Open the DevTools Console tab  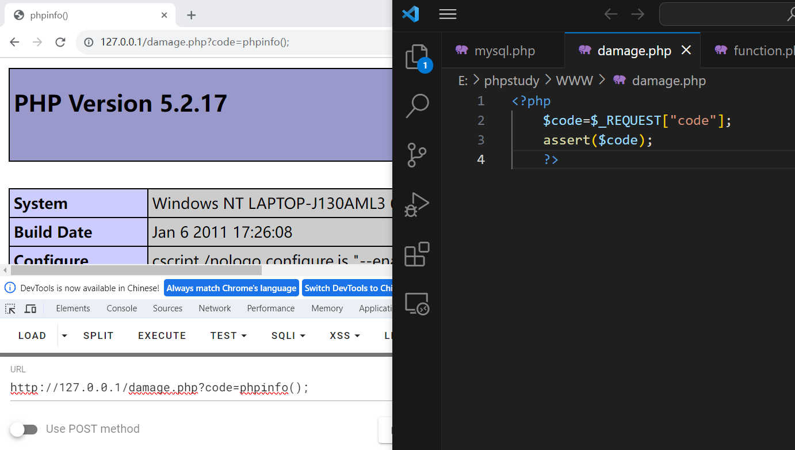pyautogui.click(x=122, y=308)
